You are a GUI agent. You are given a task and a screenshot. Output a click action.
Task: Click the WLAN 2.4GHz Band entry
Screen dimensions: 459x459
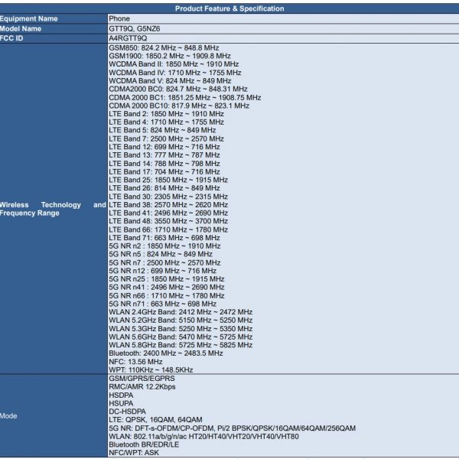[x=180, y=312]
